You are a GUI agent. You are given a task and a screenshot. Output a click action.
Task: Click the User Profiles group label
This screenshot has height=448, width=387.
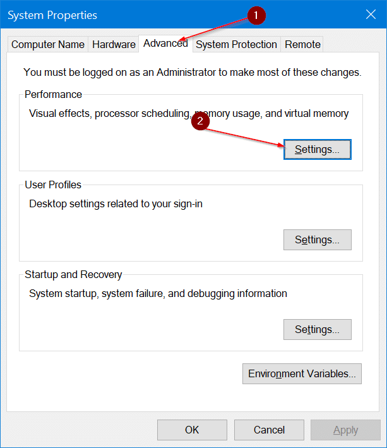point(53,185)
